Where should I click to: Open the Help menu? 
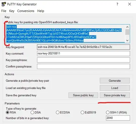(x=41, y=11)
